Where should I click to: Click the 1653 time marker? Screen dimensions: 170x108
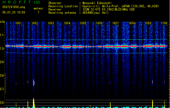tap(51, 23)
